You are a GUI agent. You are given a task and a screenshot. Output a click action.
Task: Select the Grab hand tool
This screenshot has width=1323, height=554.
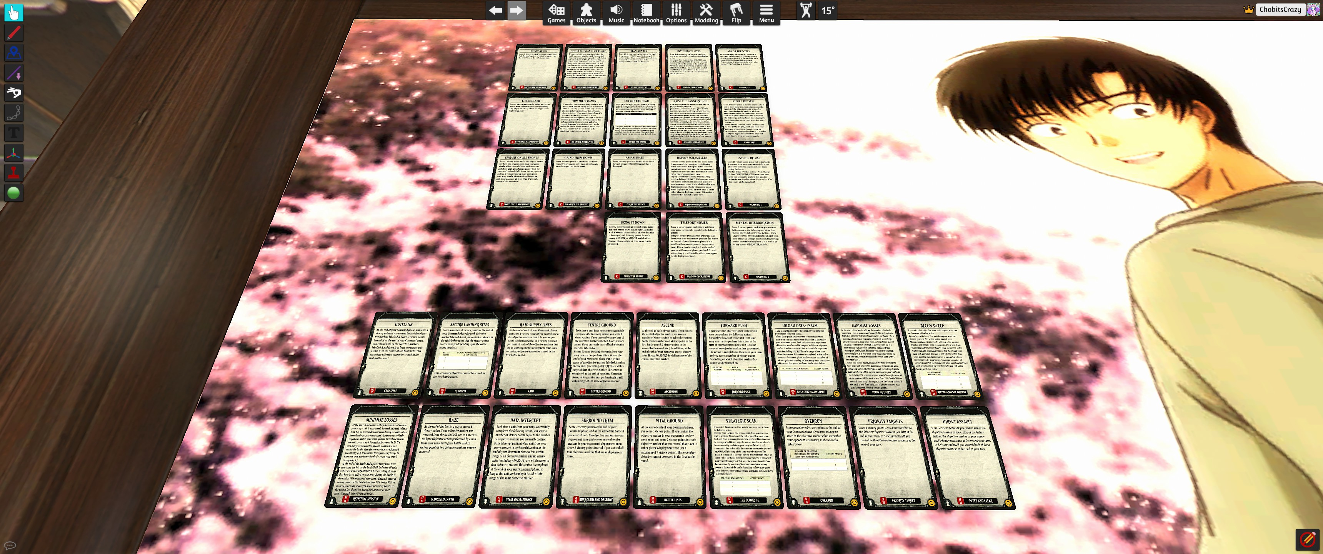coord(14,13)
